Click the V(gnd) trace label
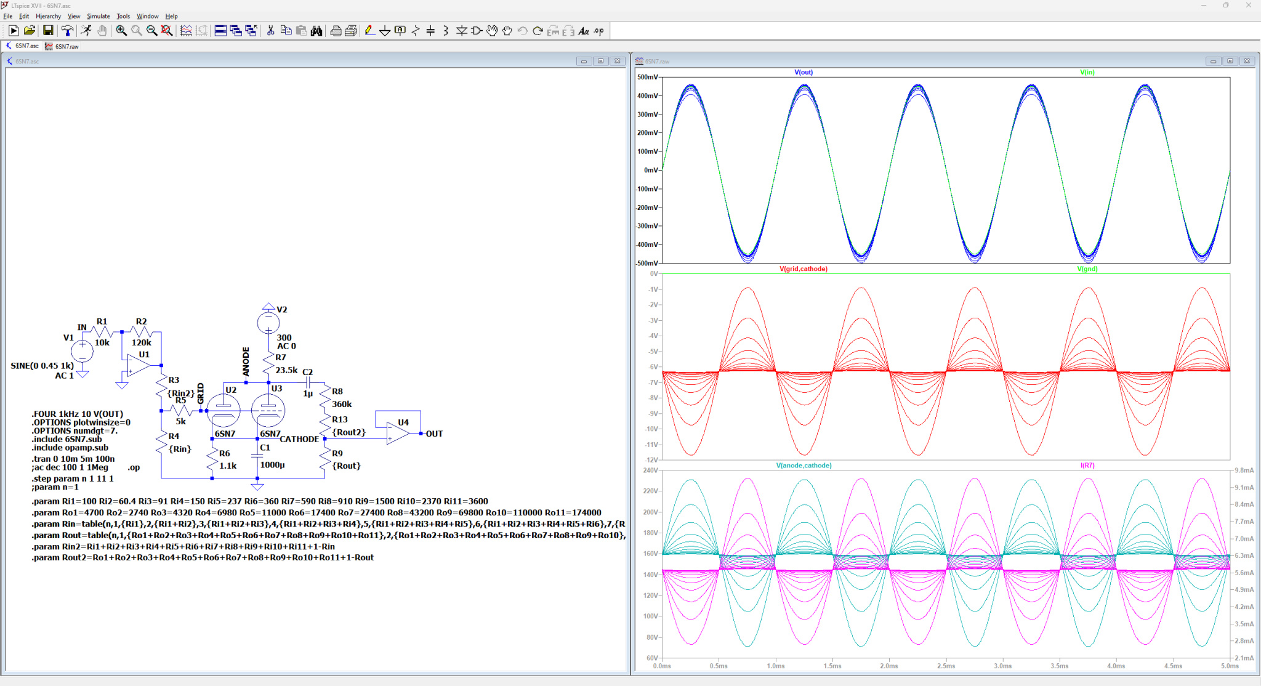The image size is (1261, 686). click(x=1087, y=269)
